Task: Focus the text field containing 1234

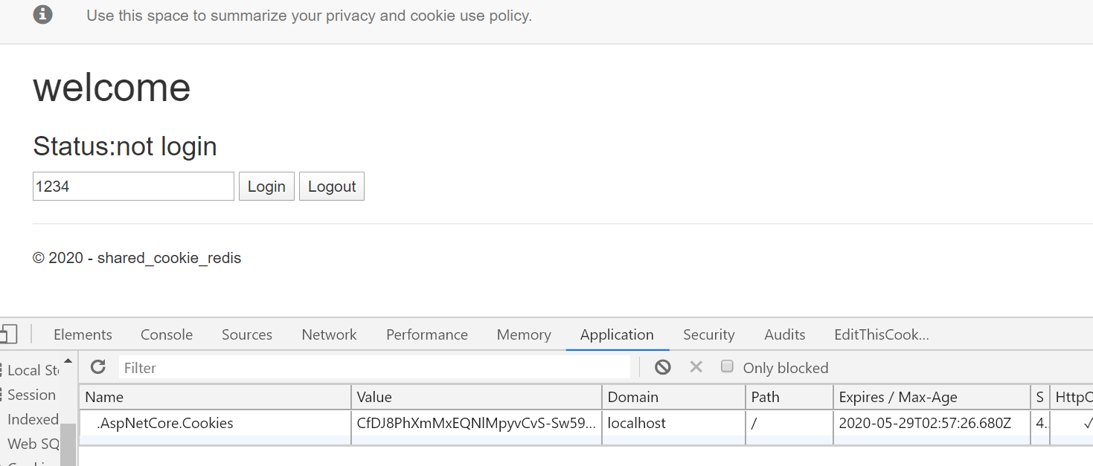Action: (133, 187)
